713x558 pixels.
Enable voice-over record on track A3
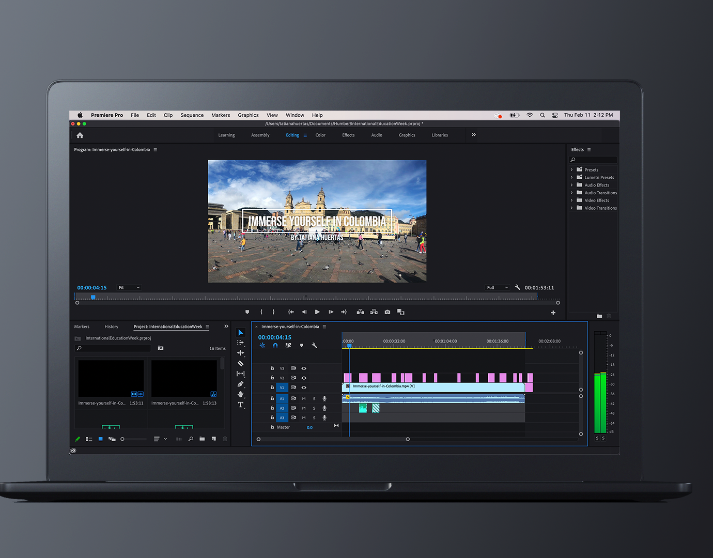(324, 417)
